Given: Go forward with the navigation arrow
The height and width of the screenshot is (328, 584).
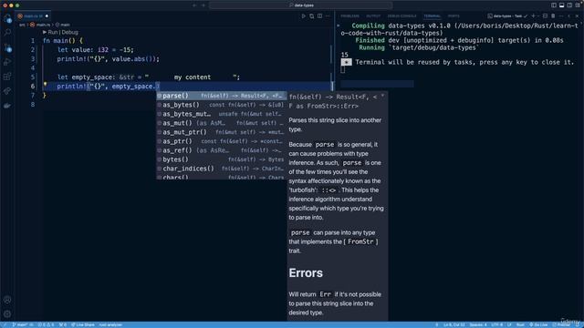Looking at the screenshot, I should click(203, 5).
